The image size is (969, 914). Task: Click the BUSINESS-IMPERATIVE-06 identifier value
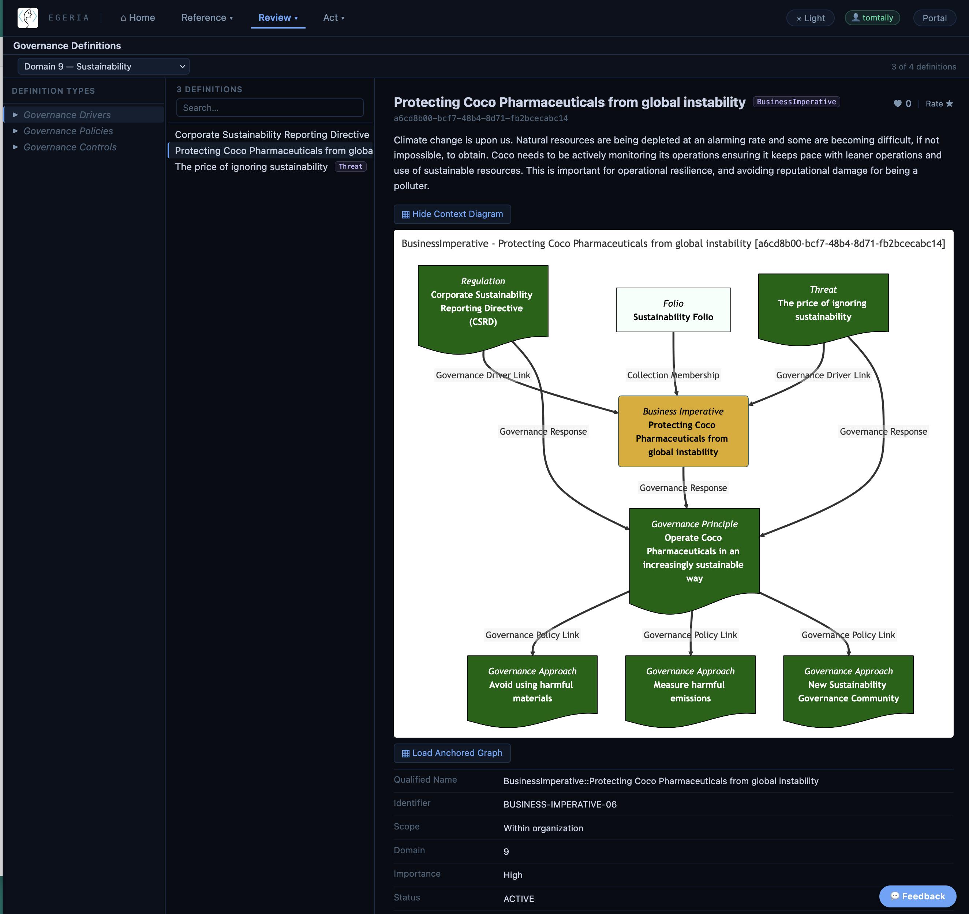[560, 804]
